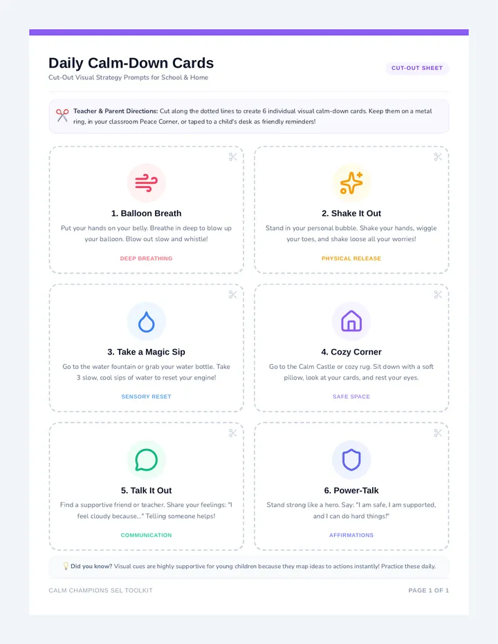Click scissors cut mark on Balloon Breath card
498x644 pixels.
(x=233, y=157)
